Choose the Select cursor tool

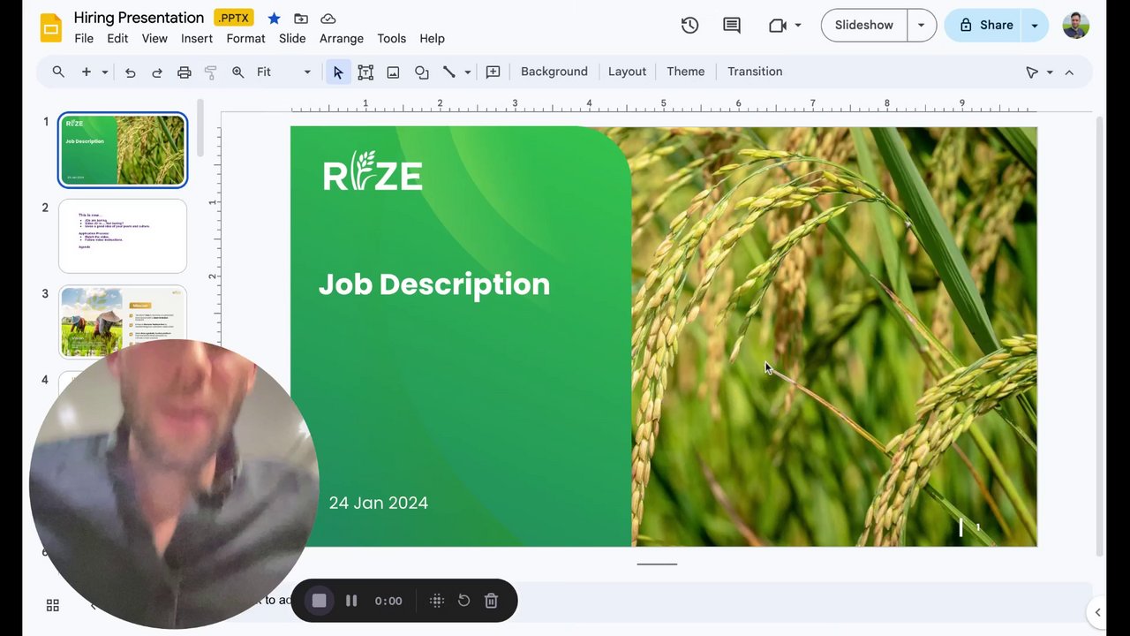[338, 72]
